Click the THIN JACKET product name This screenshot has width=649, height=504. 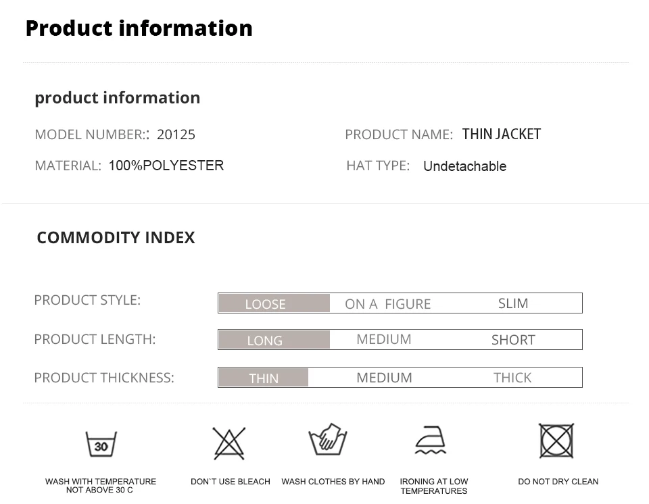point(502,134)
